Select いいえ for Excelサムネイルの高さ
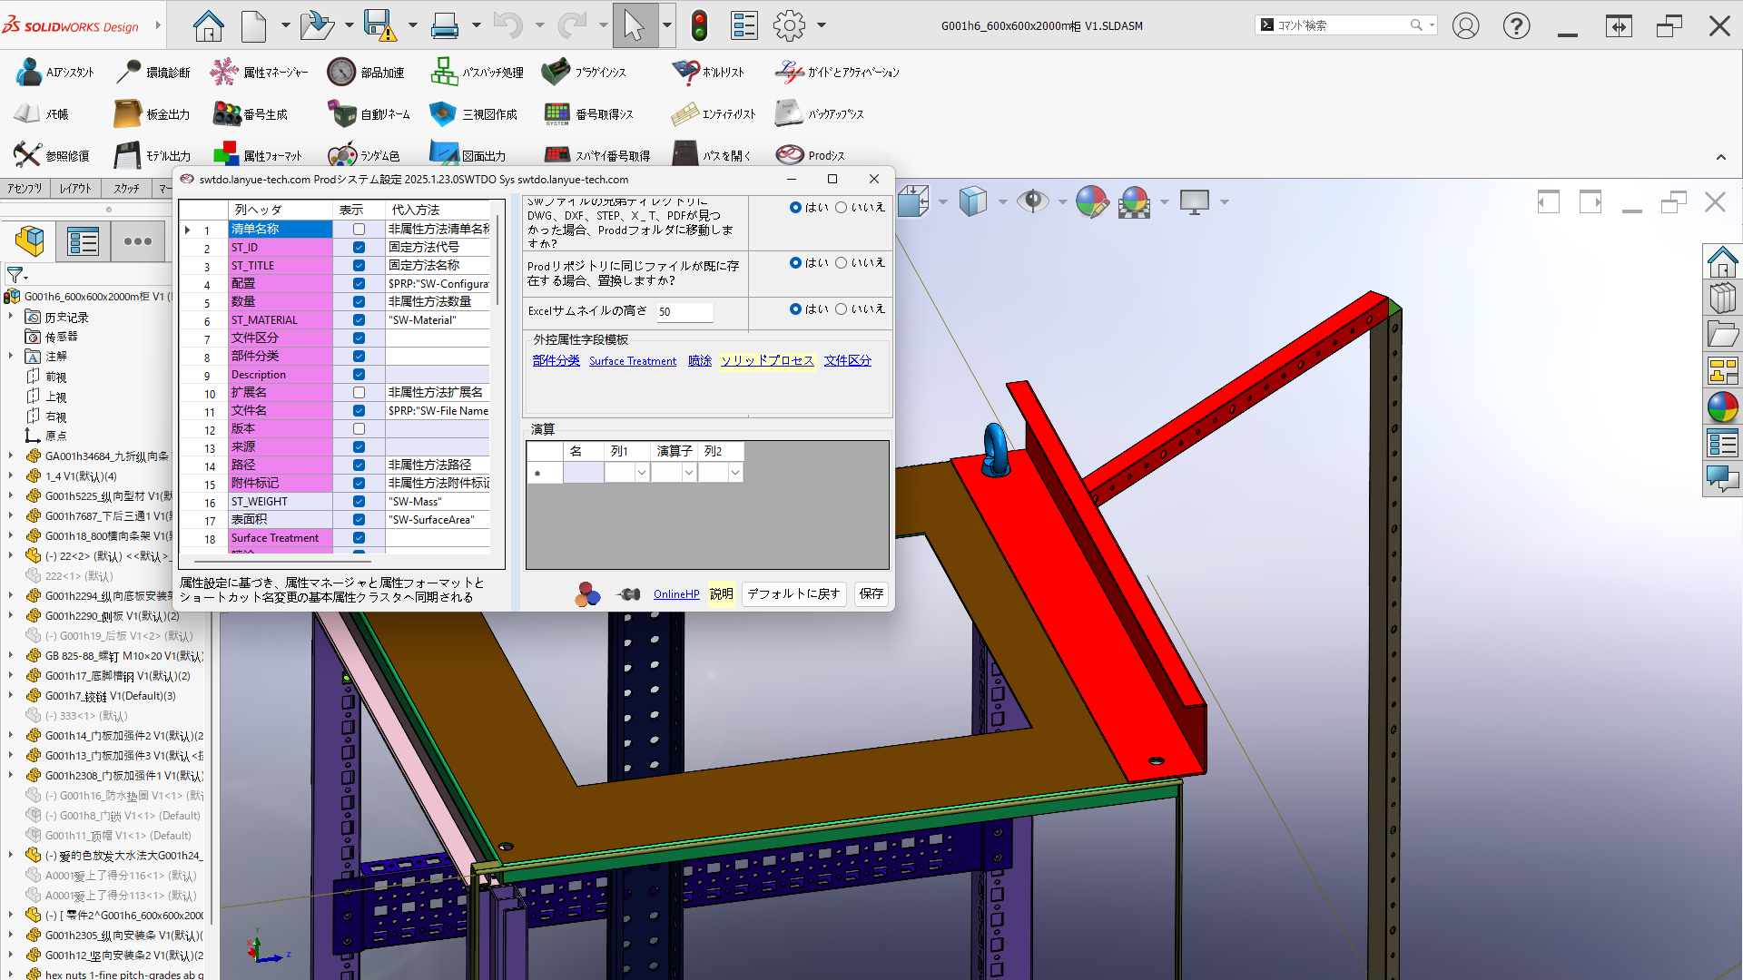Viewport: 1743px width, 980px height. [x=842, y=309]
